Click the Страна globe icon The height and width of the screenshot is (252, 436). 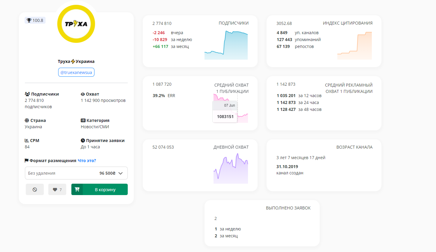pos(27,120)
